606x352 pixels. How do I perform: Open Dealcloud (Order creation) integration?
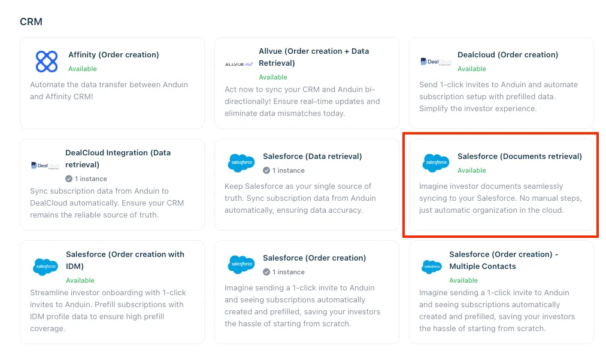pos(508,55)
